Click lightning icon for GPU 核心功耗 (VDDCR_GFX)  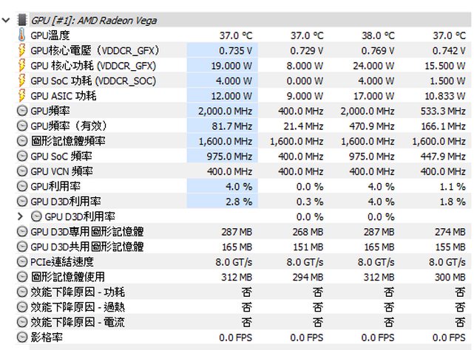(21, 65)
